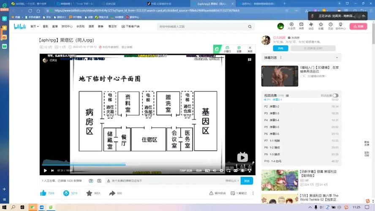Send a message via 发消息
The width and height of the screenshot is (375, 211).
(293, 38)
